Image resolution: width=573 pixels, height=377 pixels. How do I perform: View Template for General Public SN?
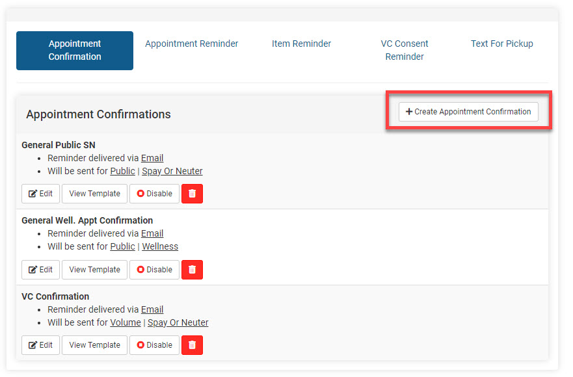[94, 194]
